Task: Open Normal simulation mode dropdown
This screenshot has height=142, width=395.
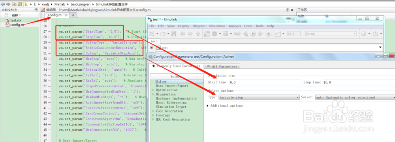Action: pos(331,33)
